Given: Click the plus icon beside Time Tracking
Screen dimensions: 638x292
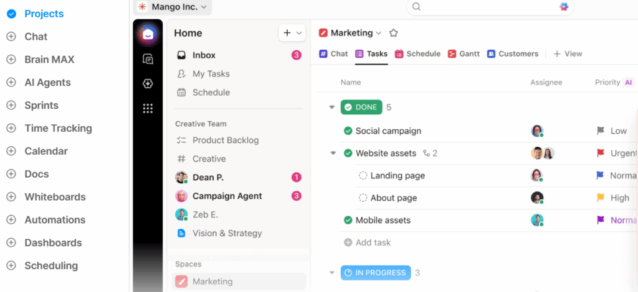Looking at the screenshot, I should coord(11,128).
